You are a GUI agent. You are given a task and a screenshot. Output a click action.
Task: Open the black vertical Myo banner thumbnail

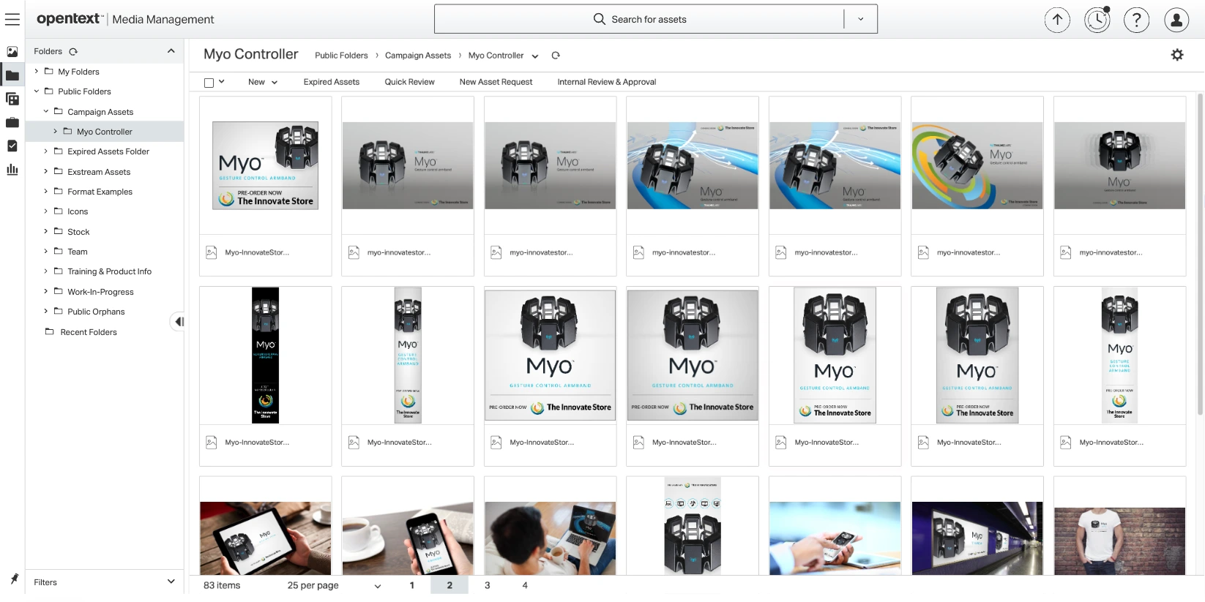[x=265, y=355]
